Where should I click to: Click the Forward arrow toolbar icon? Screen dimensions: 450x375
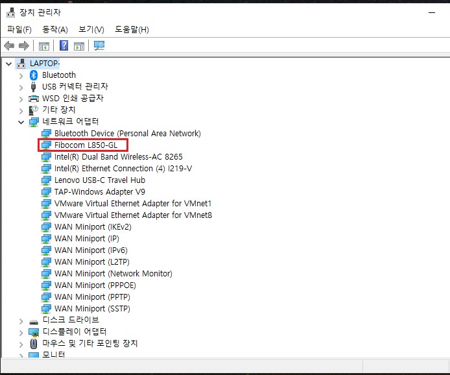24,45
